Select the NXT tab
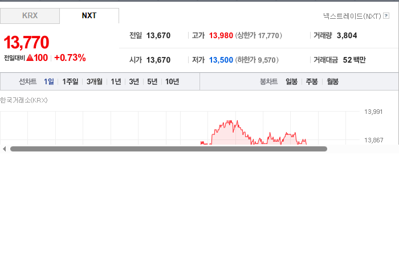399x279 pixels. (89, 16)
